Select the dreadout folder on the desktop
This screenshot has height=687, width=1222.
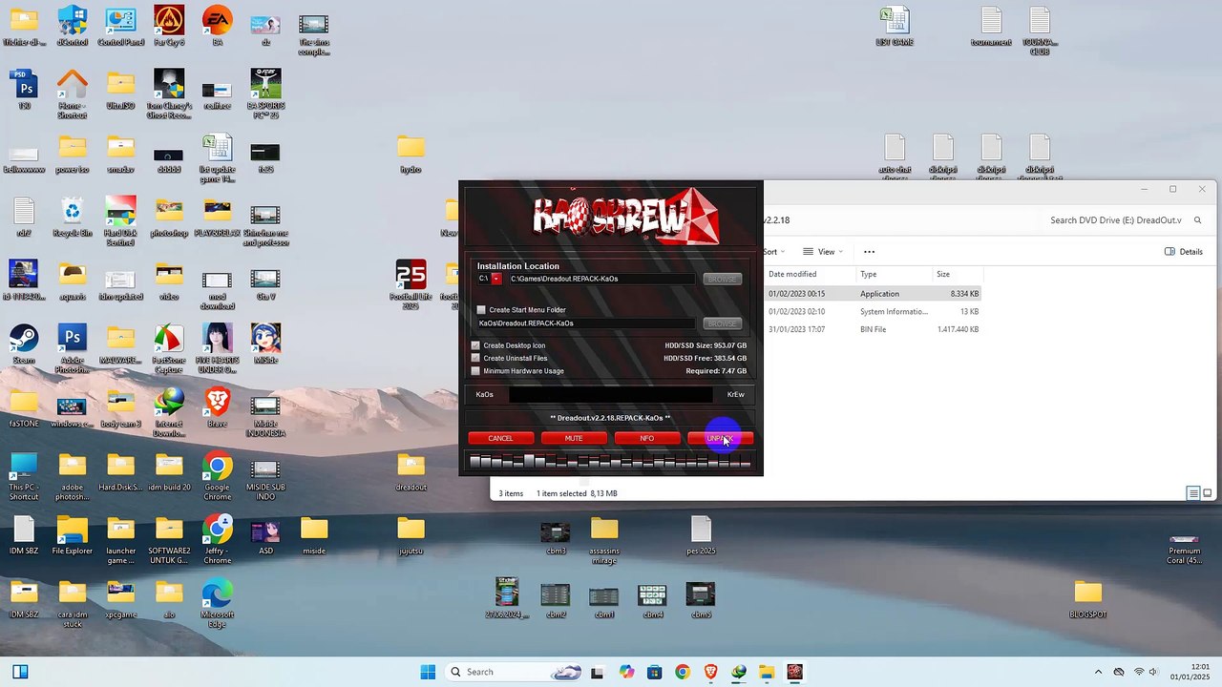point(411,471)
